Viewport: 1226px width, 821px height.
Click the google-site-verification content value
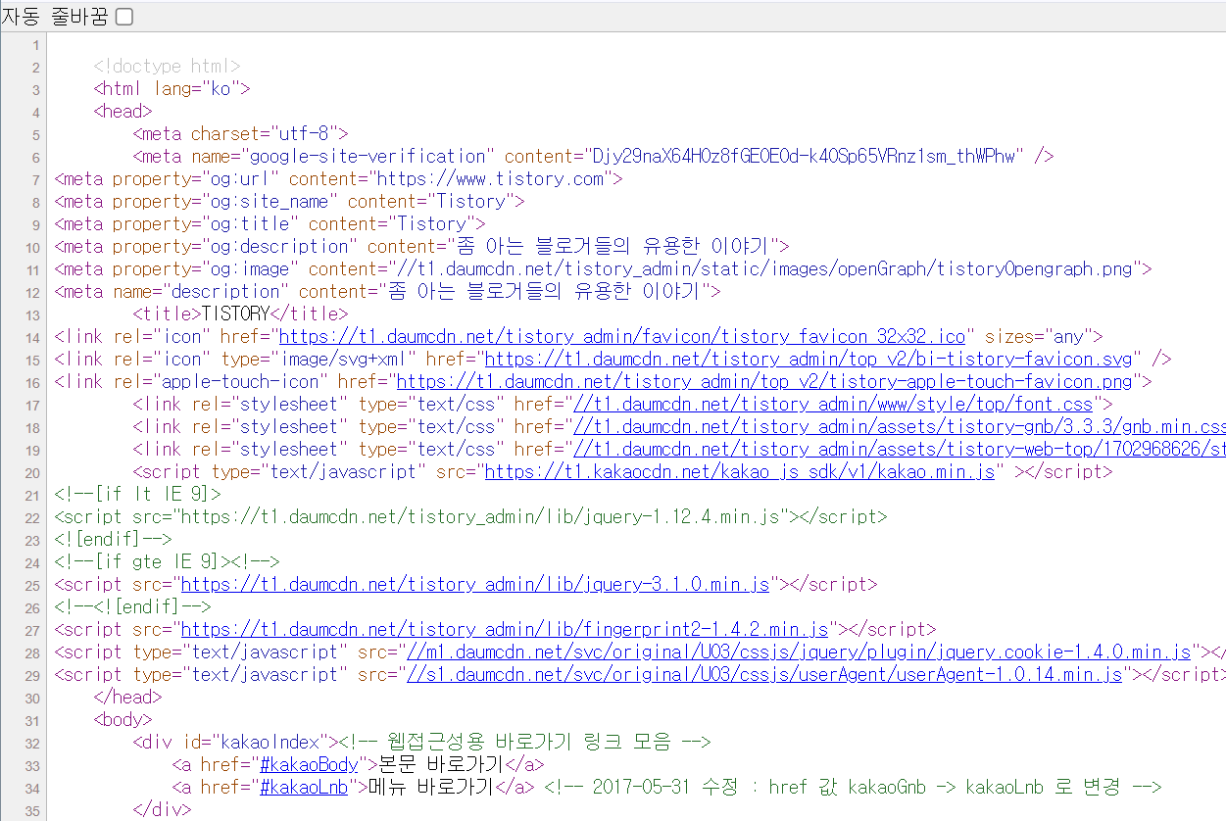point(804,156)
